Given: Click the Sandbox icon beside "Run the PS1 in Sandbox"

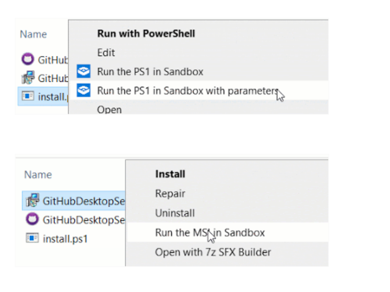Looking at the screenshot, I should click(84, 72).
